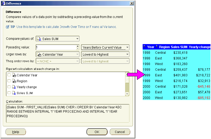The height and width of the screenshot is (139, 211).
Task: Check the Yearly change restart checkbox
Action: [x=9, y=87]
